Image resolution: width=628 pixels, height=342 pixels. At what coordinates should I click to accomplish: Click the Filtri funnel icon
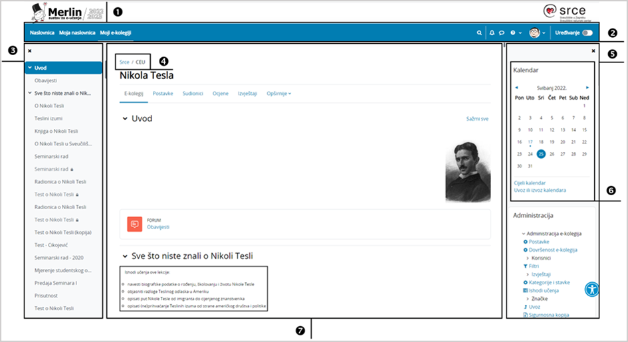point(525,266)
